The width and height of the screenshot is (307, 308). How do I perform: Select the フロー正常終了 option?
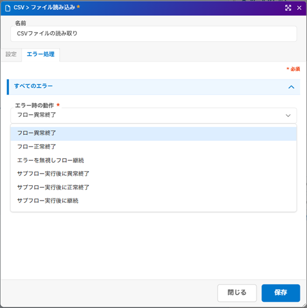36,146
